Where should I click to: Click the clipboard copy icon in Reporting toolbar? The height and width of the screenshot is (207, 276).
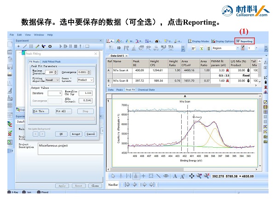208,48
